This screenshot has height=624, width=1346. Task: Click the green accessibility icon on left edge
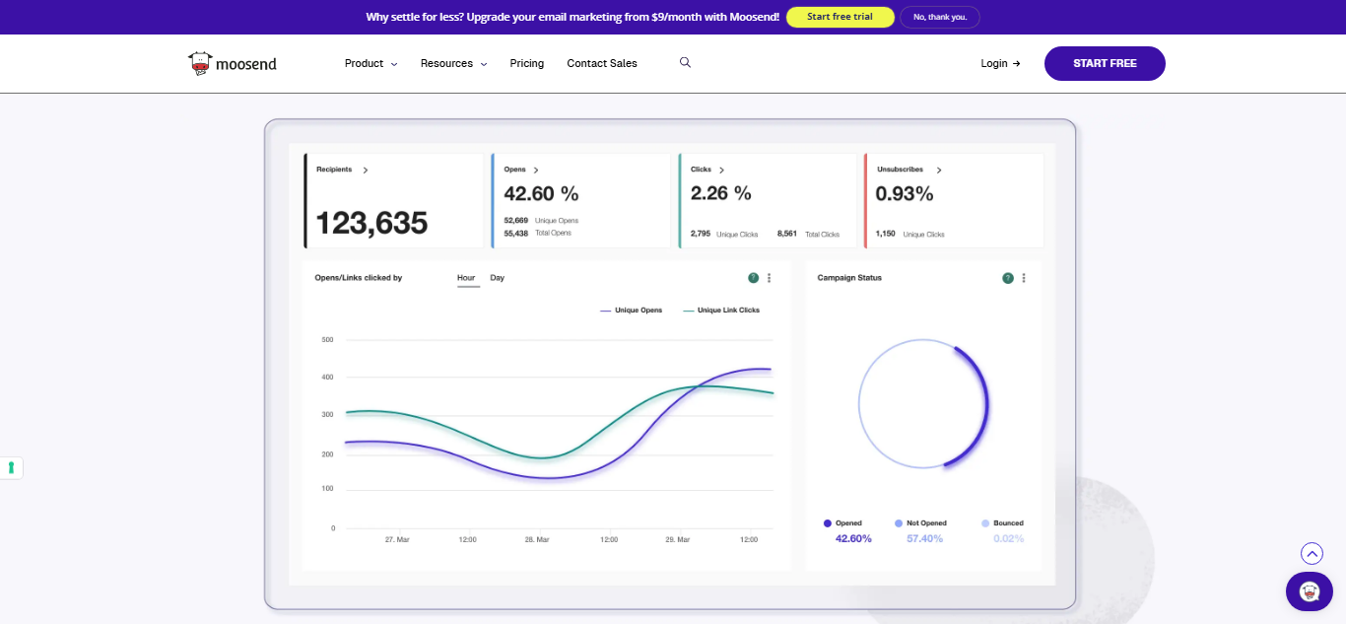click(x=11, y=467)
